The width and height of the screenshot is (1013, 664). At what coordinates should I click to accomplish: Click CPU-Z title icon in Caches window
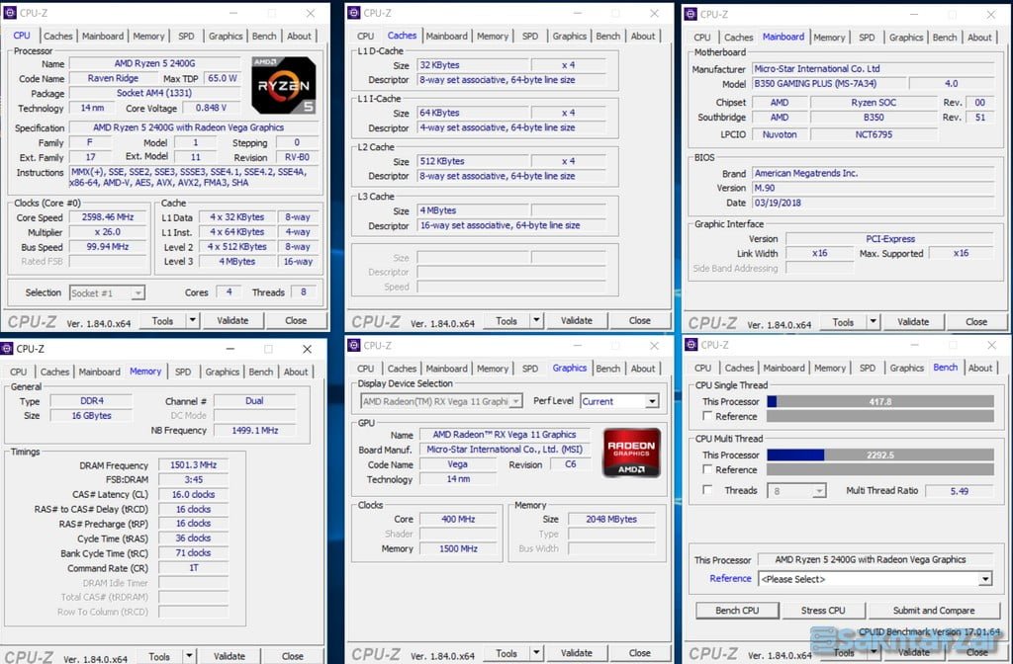pyautogui.click(x=353, y=13)
